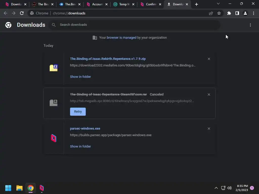Click the megadb.xyz URL of canceled download

[132, 101]
